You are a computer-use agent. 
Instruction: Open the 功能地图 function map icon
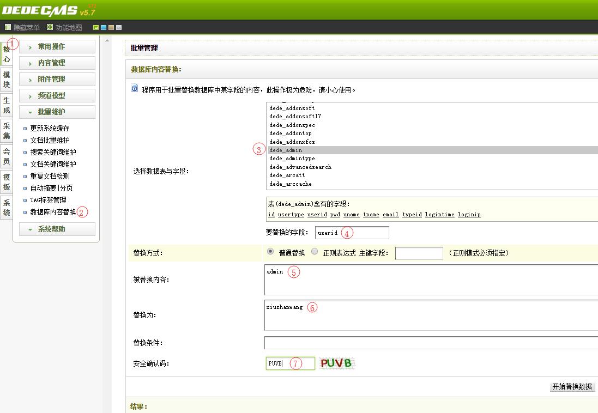50,27
